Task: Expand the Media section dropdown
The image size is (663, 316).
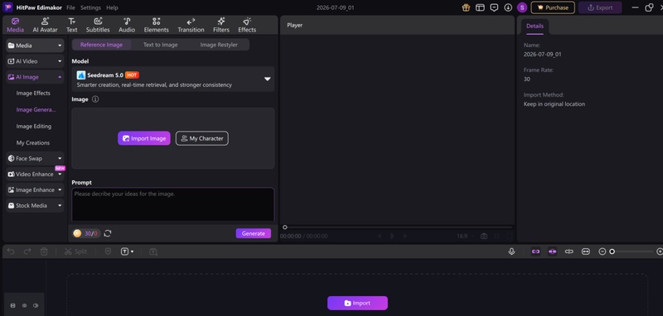Action: tap(35, 45)
